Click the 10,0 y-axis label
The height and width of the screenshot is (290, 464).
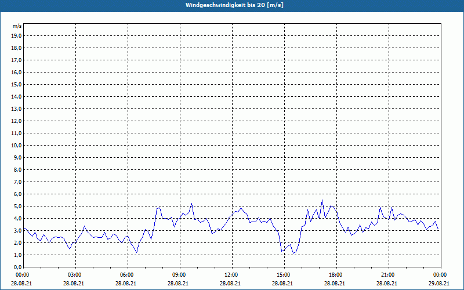(17, 146)
